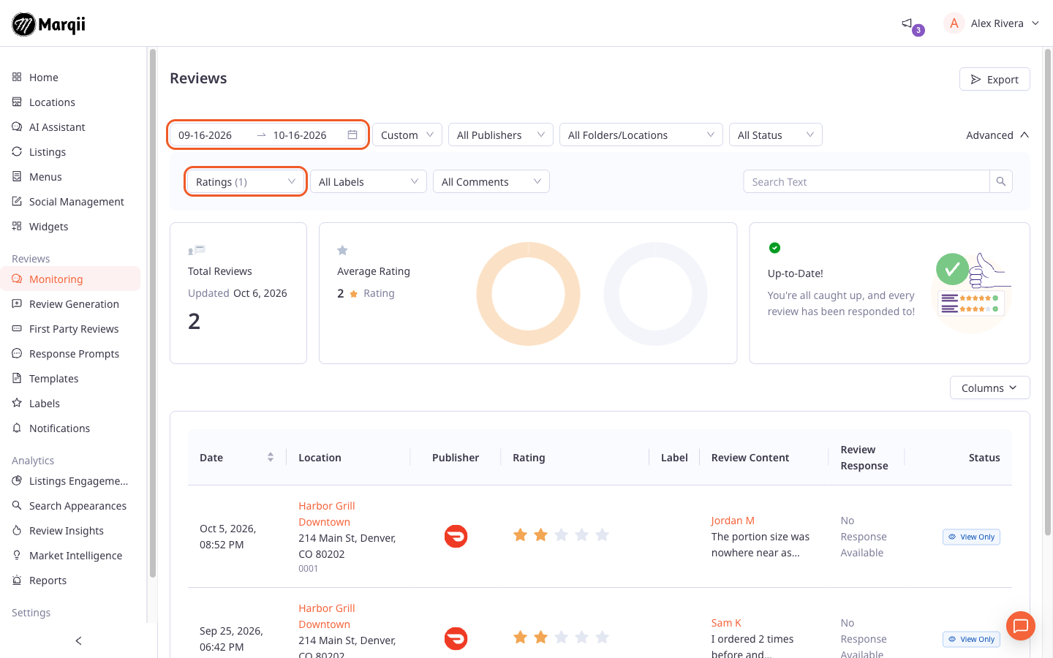Click the Export button
The height and width of the screenshot is (658, 1053).
click(994, 79)
